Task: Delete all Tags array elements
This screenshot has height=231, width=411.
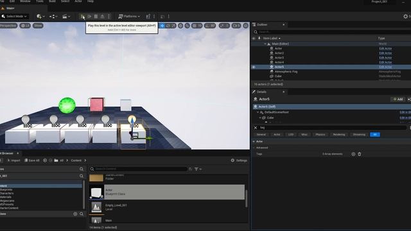Action: pos(360,154)
